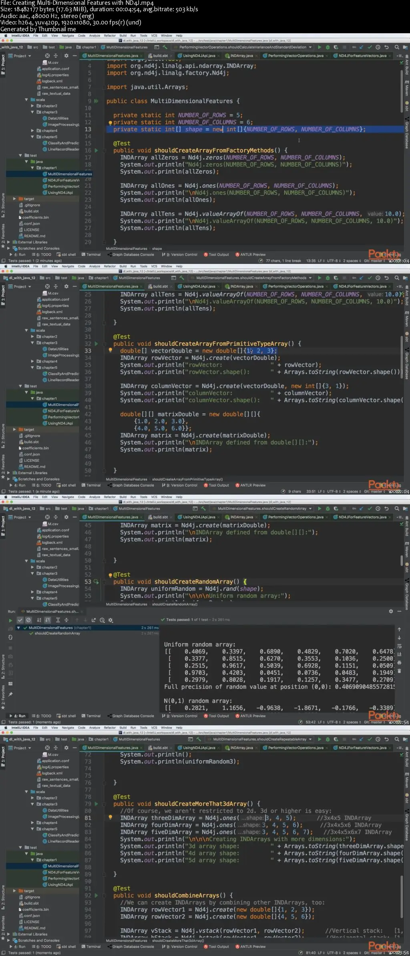The height and width of the screenshot is (956, 410).
Task: Collapse MultiDimensionalFeatures (chapter1) test results node
Action: tap(18, 628)
